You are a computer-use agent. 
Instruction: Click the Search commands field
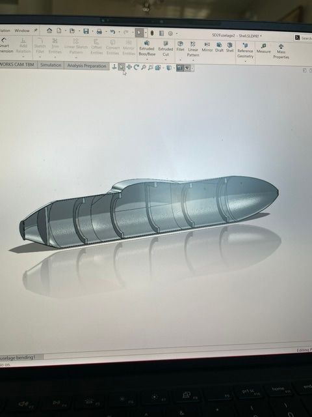304,38
